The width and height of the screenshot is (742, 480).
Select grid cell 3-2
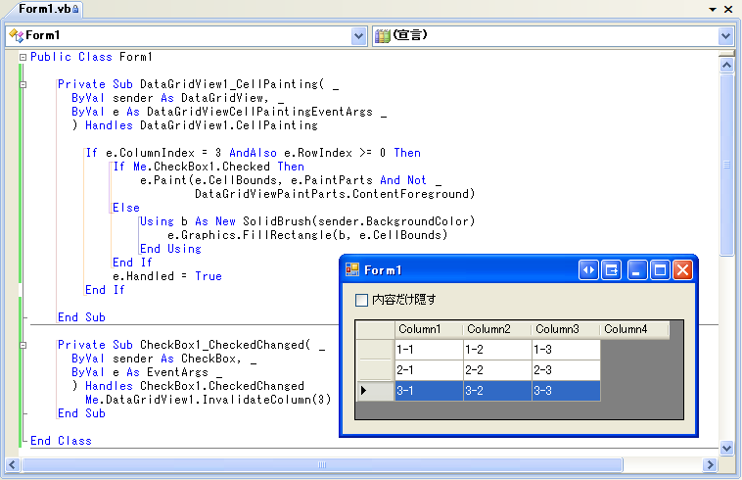click(497, 391)
